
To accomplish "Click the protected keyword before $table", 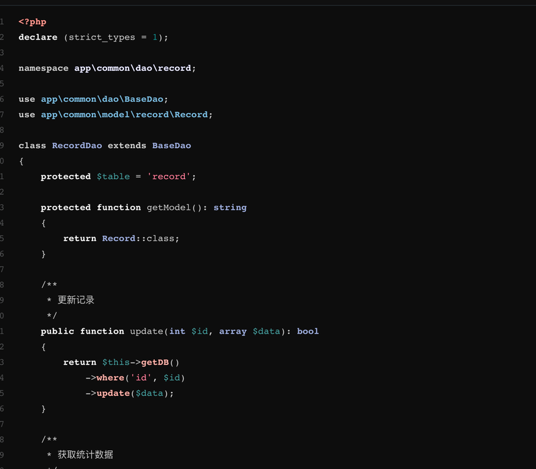I will point(66,177).
